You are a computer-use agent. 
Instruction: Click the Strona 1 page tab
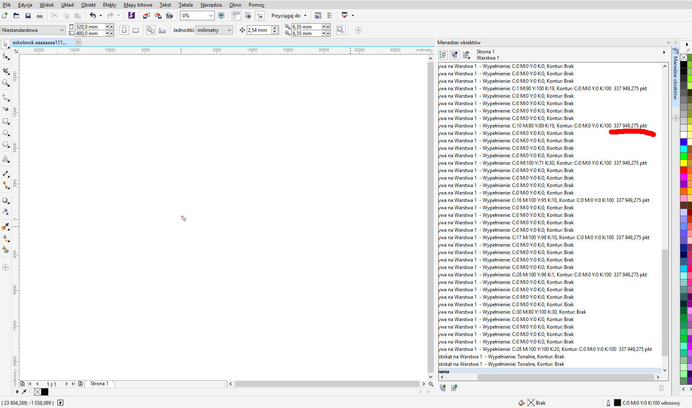click(99, 384)
